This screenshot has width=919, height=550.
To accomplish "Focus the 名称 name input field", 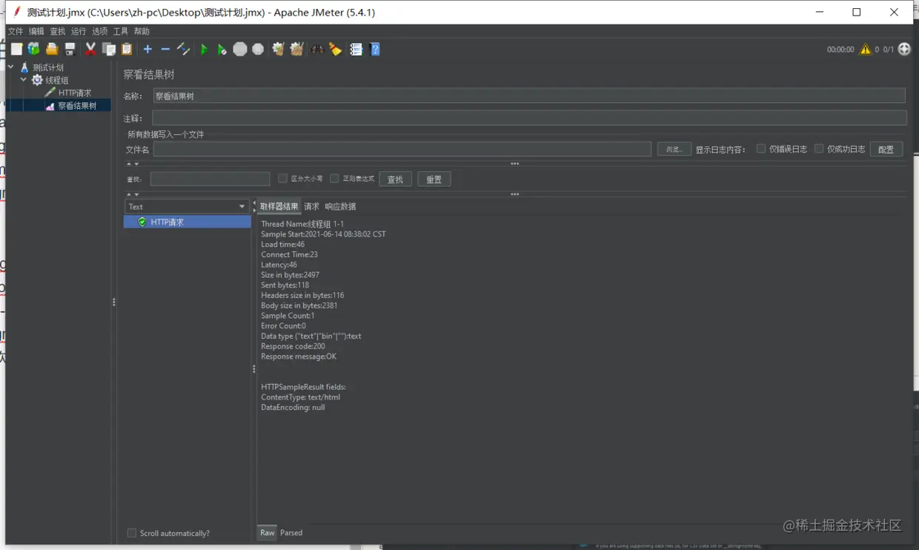I will [529, 96].
